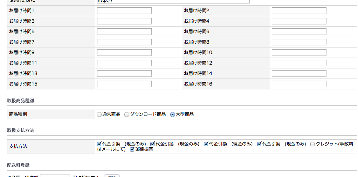Focus the お届け時間7 input box
The width and height of the screenshot is (358, 177).
[x=124, y=42]
